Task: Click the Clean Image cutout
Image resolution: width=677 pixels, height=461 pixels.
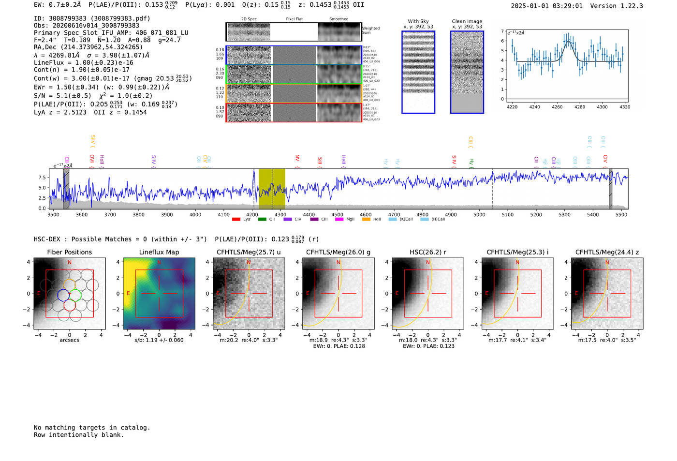Action: coord(467,72)
